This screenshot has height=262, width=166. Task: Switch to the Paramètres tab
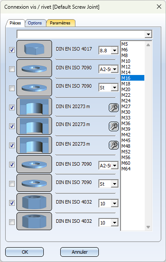[60, 23]
